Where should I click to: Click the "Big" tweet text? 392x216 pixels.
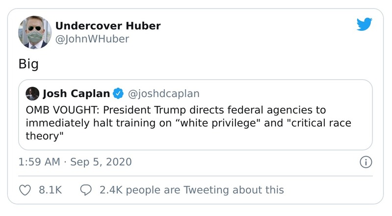click(x=28, y=64)
